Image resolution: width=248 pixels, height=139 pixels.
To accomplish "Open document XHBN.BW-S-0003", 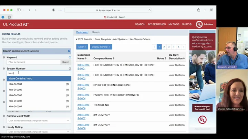I will click(83, 87).
